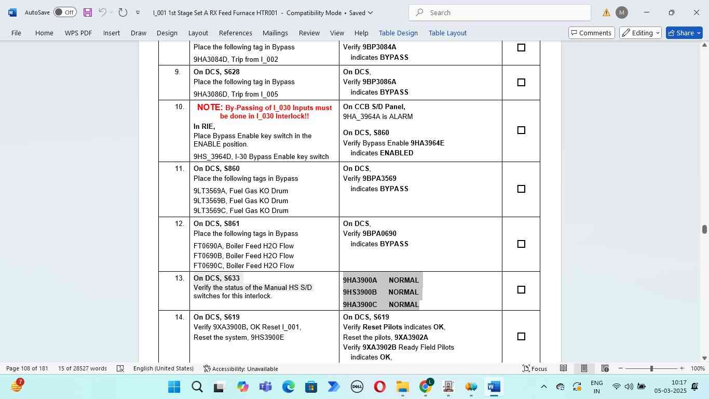This screenshot has height=399, width=709.
Task: Open the Design tab
Action: 167,33
